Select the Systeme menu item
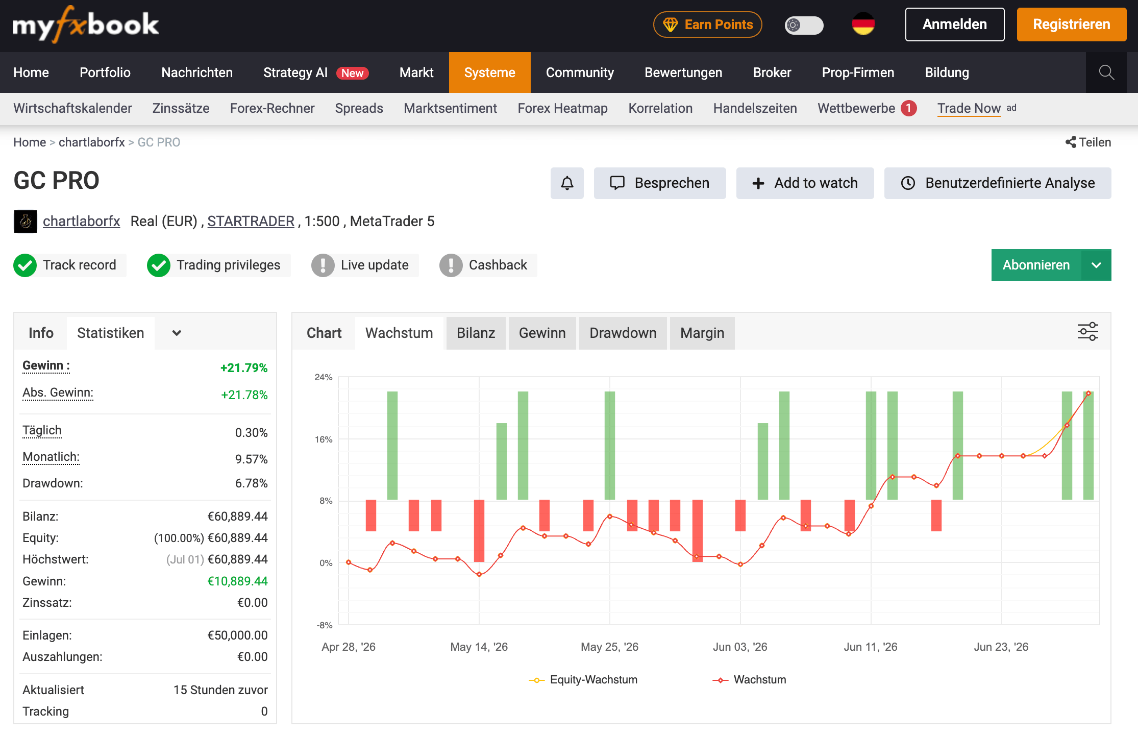This screenshot has width=1138, height=736. pyautogui.click(x=490, y=72)
